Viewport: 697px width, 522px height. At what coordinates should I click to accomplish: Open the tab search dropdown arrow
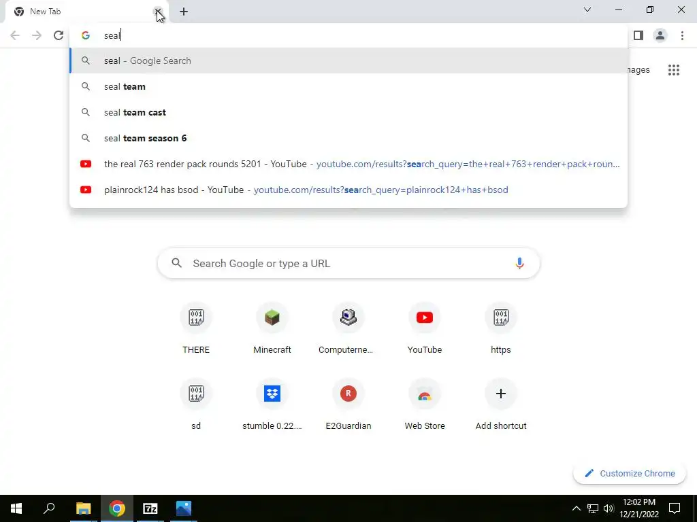[x=587, y=10]
